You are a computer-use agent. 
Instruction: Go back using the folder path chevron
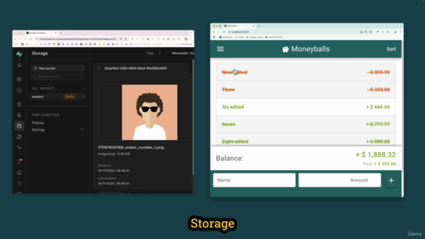click(x=99, y=68)
